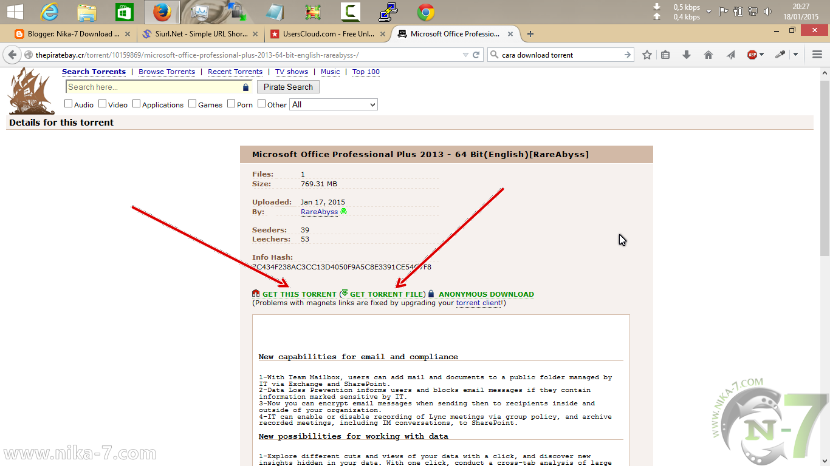Open the Music link
830x466 pixels.
(331, 72)
